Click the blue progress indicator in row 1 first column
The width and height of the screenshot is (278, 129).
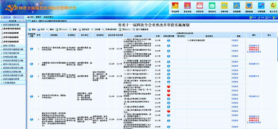(x=32, y=49)
